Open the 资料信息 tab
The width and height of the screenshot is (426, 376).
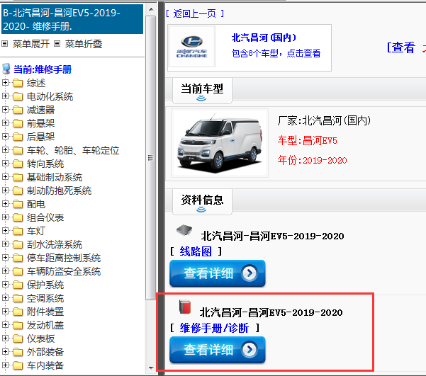click(202, 202)
